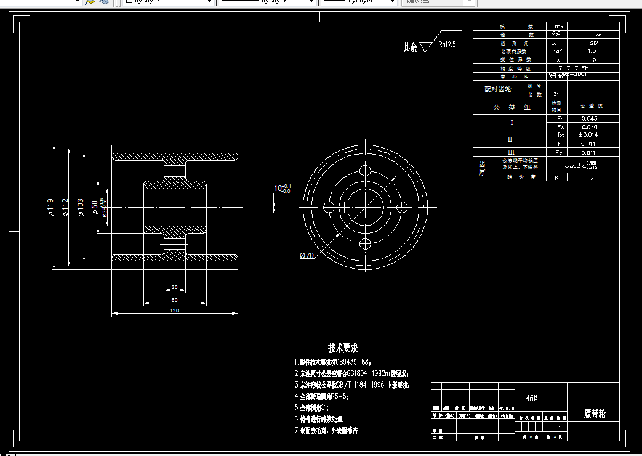
Task: Select the 1.0 addendum coefficient value
Action: (x=592, y=51)
